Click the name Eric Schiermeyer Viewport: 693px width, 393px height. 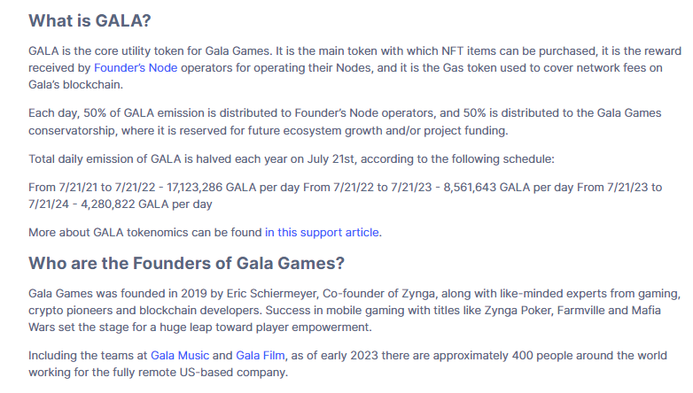pyautogui.click(x=272, y=294)
